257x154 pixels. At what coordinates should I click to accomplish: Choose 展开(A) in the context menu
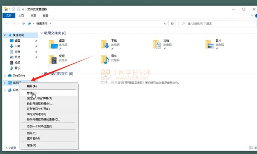[x=48, y=86]
